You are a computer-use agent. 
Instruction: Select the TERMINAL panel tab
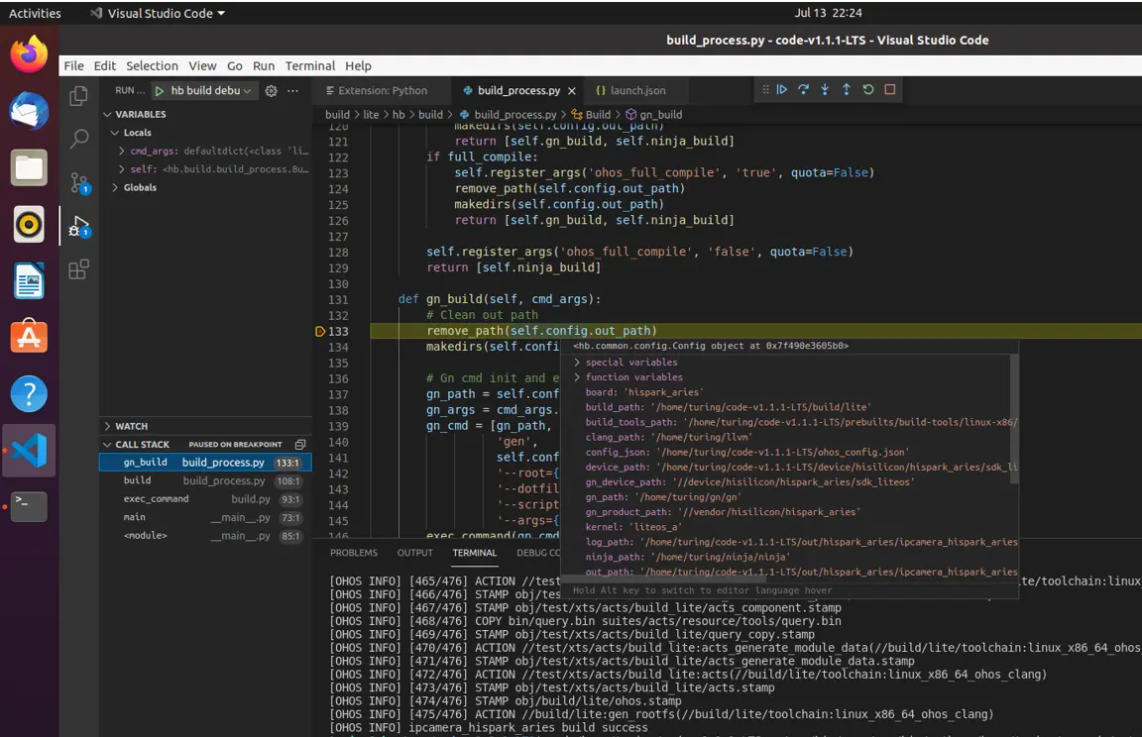click(474, 553)
